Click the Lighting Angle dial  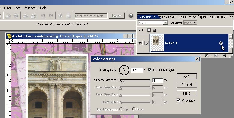click(x=124, y=70)
